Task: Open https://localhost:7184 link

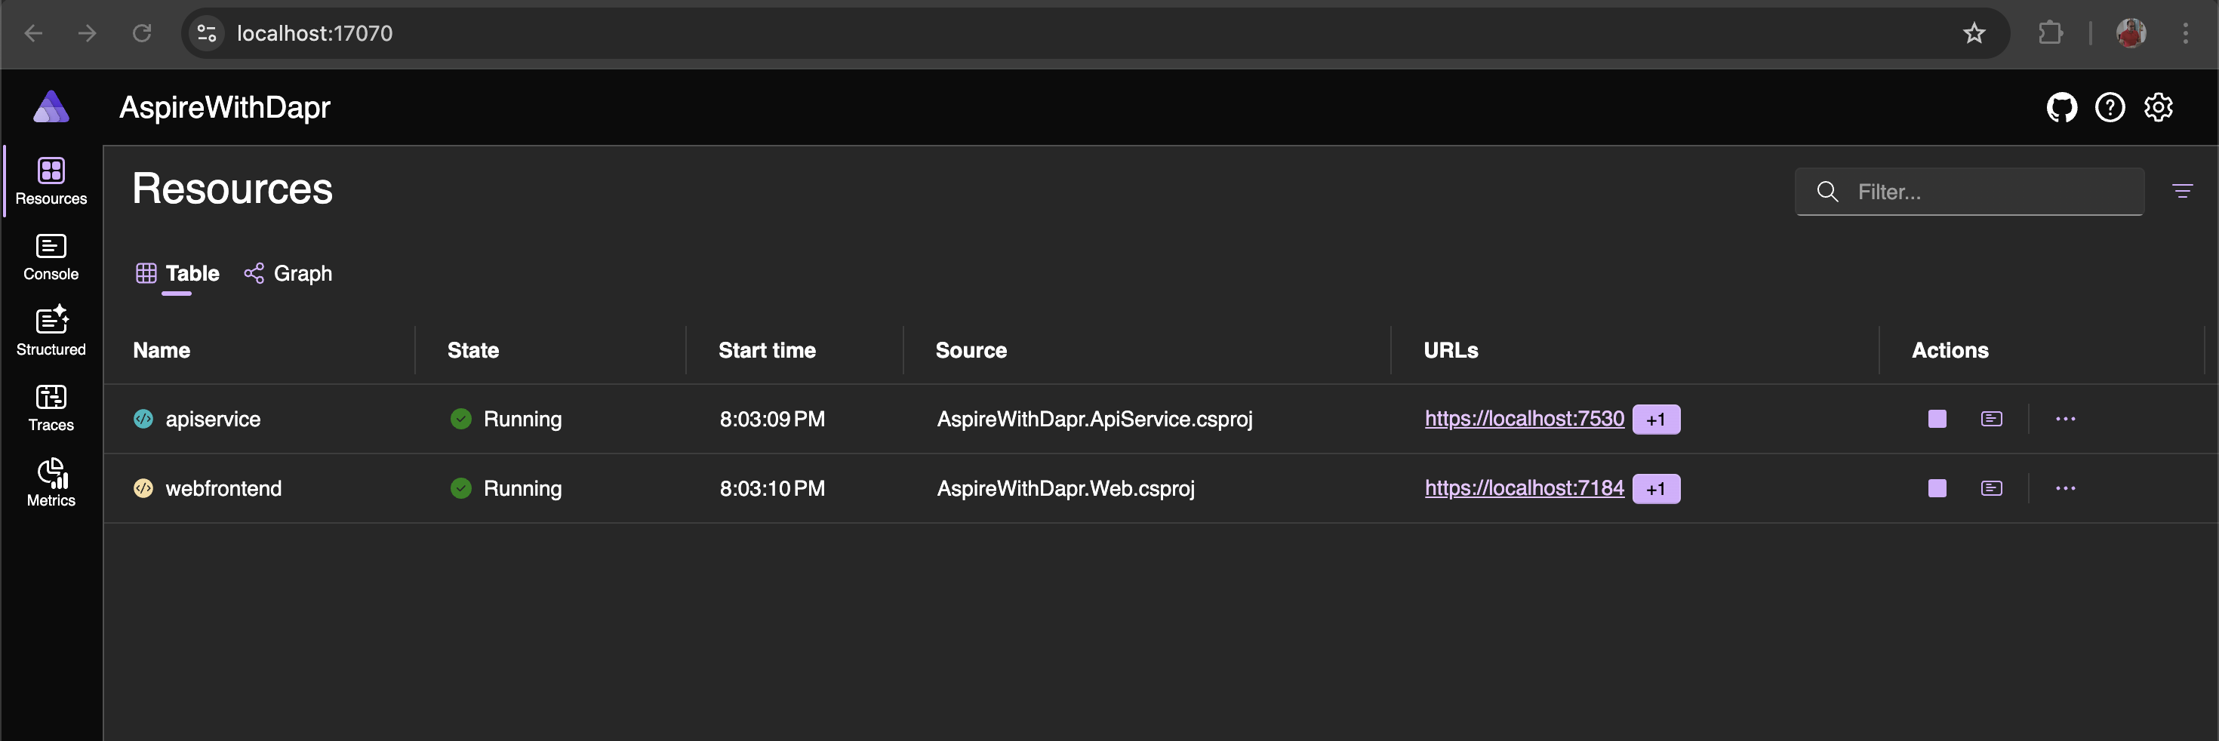Action: click(x=1524, y=488)
